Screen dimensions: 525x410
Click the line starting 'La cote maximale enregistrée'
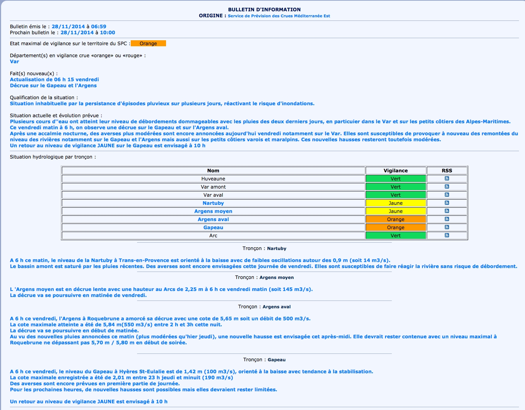[x=122, y=378]
